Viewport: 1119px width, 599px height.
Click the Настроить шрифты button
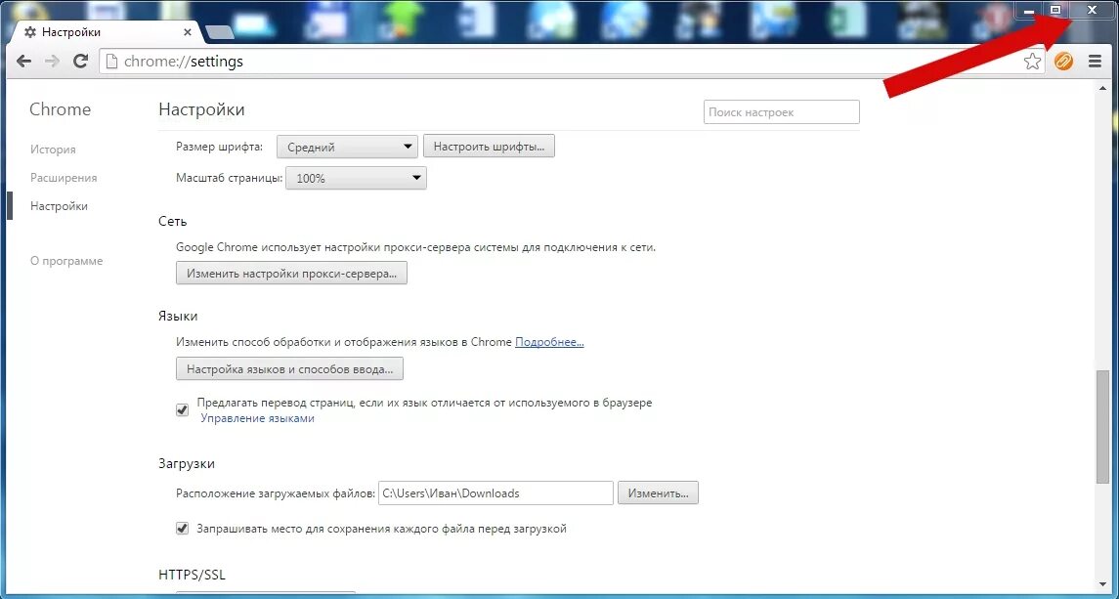pos(489,147)
